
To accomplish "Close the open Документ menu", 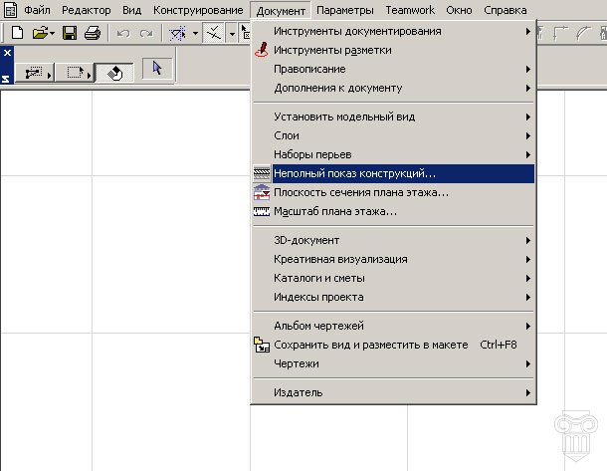I will coord(281,11).
